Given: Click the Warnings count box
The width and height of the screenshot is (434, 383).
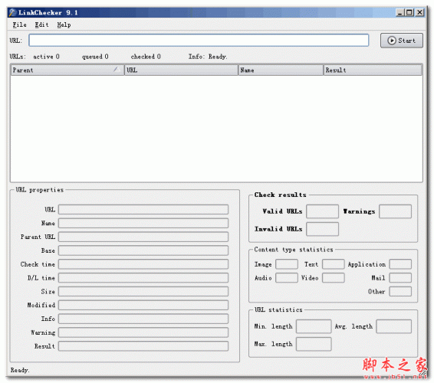Looking at the screenshot, I should [395, 211].
